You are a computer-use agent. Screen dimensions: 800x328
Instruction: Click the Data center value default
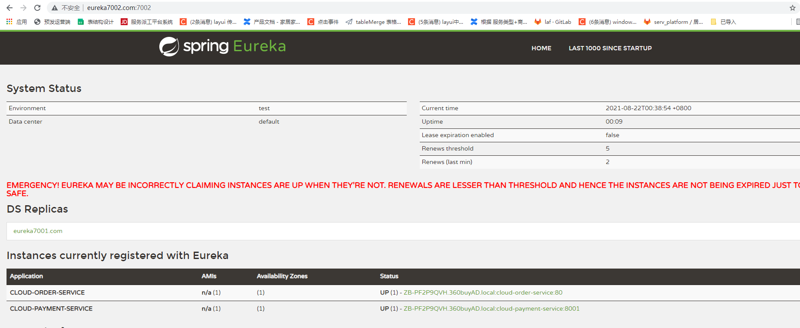tap(269, 121)
